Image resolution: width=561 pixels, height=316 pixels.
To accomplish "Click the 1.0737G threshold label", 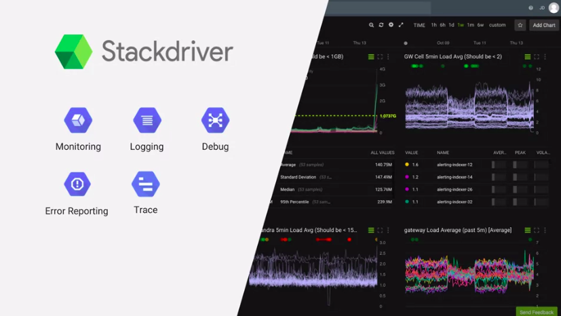I will pos(388,116).
